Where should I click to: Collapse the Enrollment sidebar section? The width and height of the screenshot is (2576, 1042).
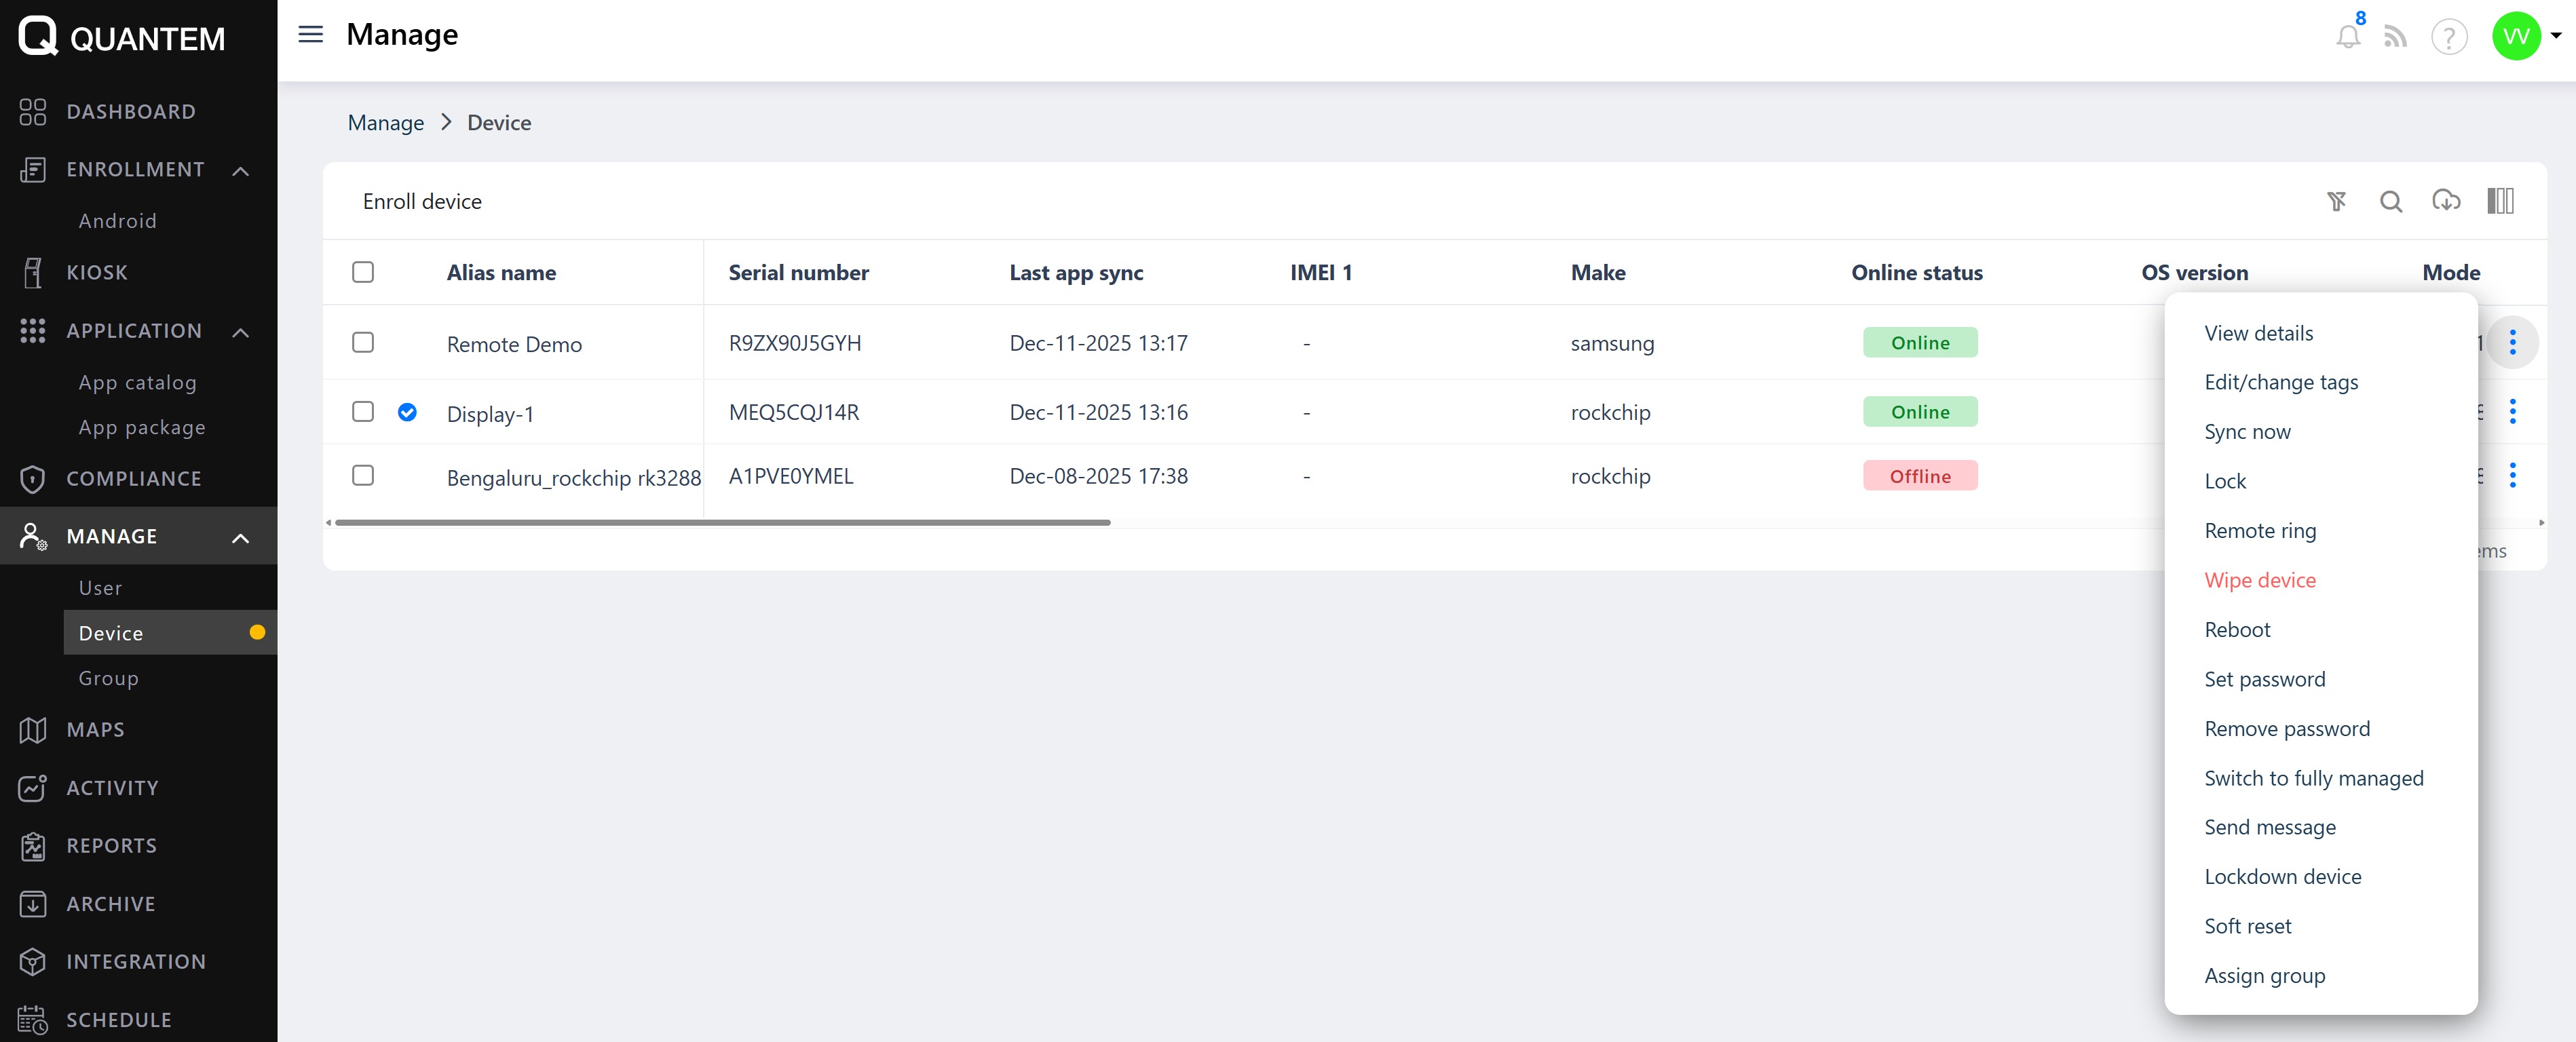click(x=240, y=171)
